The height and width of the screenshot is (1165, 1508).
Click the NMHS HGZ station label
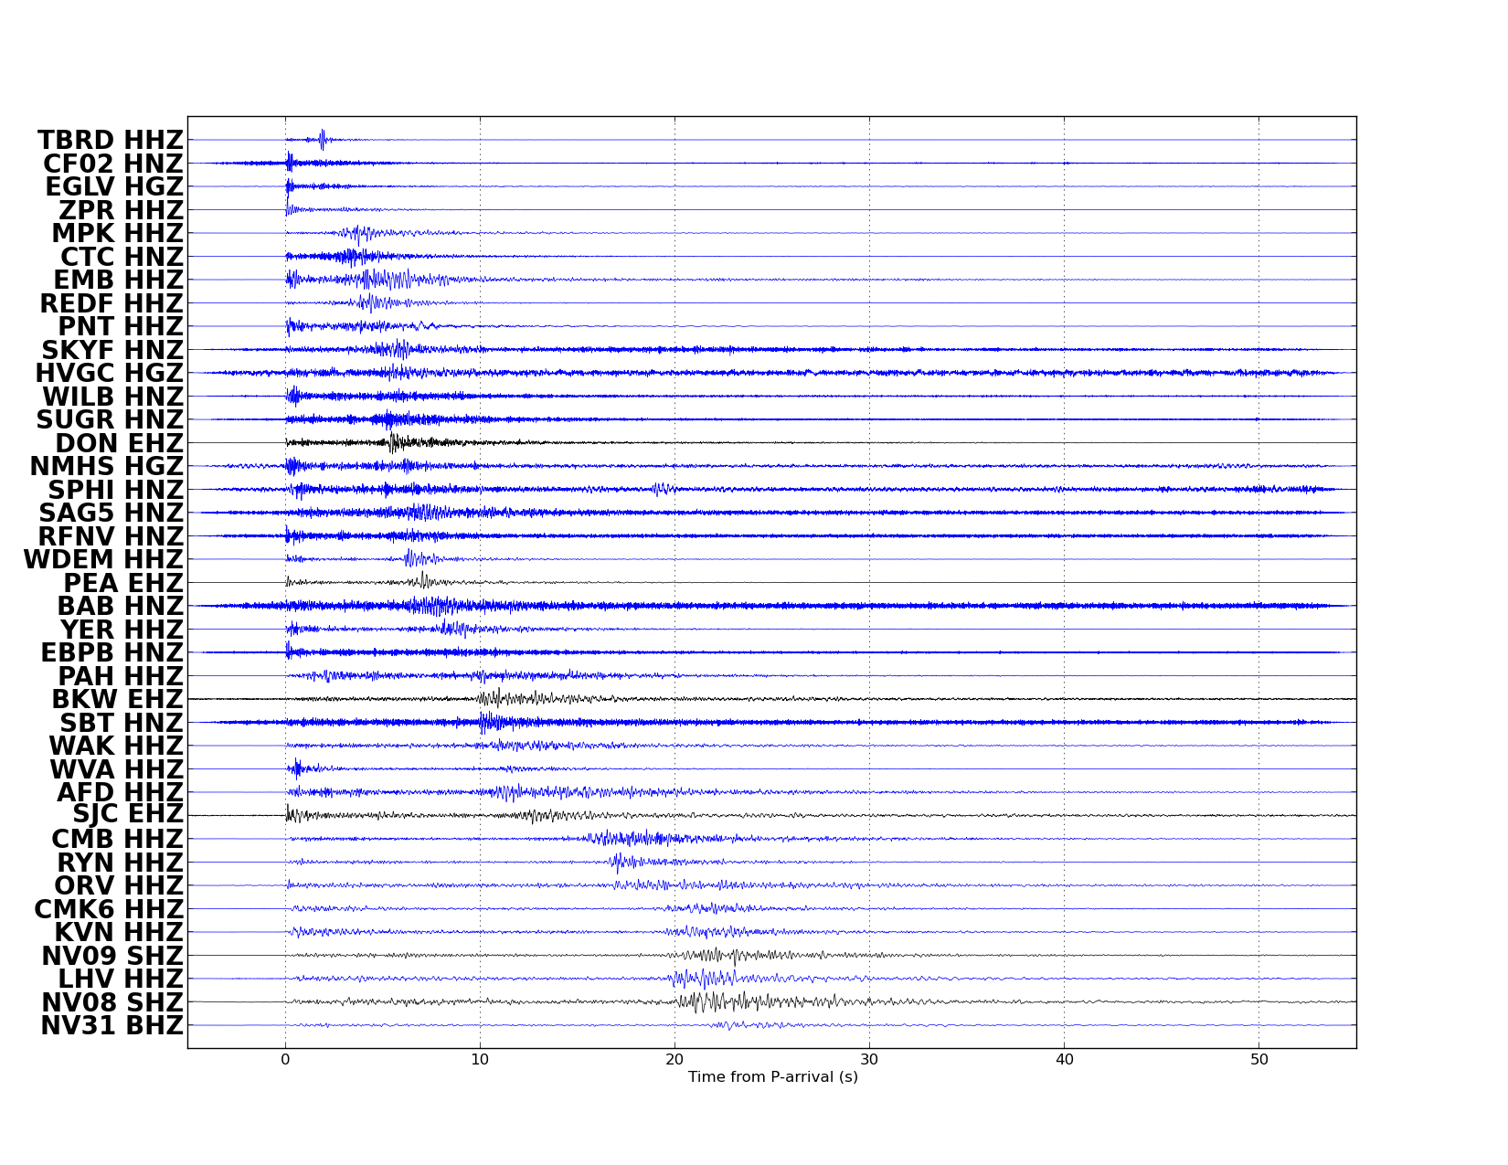[x=107, y=467]
